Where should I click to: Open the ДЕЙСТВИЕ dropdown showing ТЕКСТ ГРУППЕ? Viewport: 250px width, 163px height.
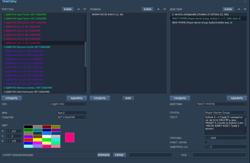(x=221, y=104)
